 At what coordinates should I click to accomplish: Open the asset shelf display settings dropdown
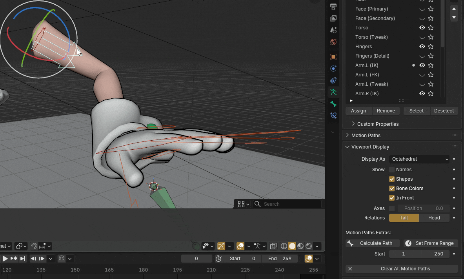[244, 204]
